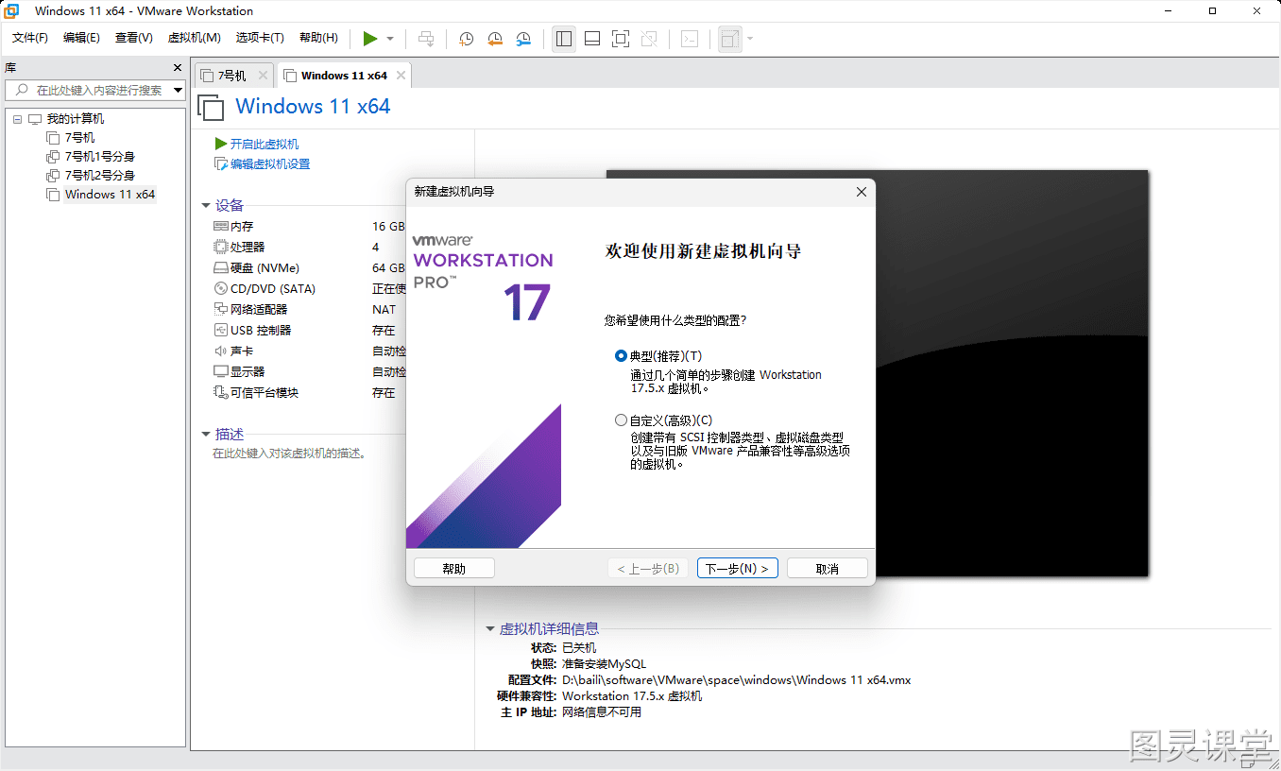The height and width of the screenshot is (771, 1281).
Task: Open the 文件(F) menu
Action: 30,38
